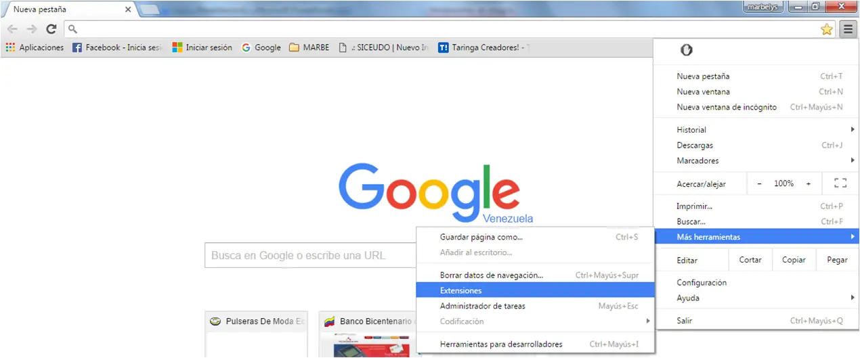Expand the Ayuda submenu
Image resolution: width=860 pixels, height=358 pixels.
(x=756, y=298)
